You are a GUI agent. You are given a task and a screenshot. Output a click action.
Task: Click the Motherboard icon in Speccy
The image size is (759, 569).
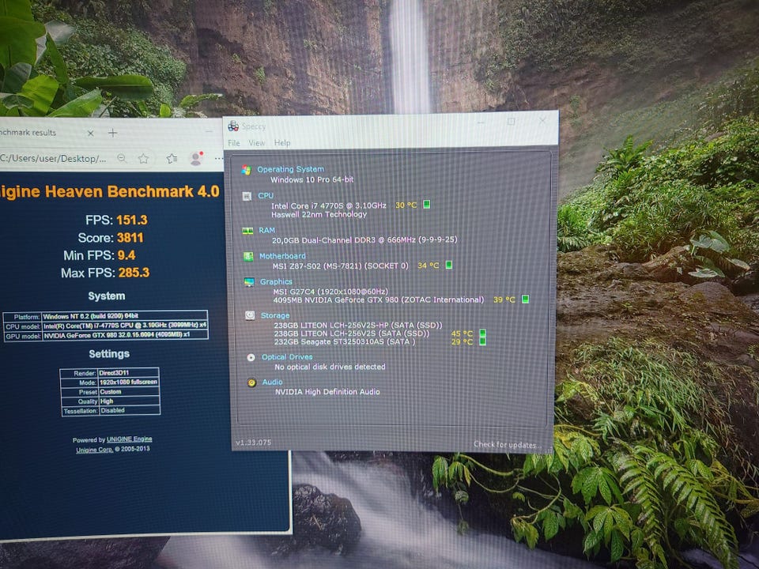click(x=247, y=256)
